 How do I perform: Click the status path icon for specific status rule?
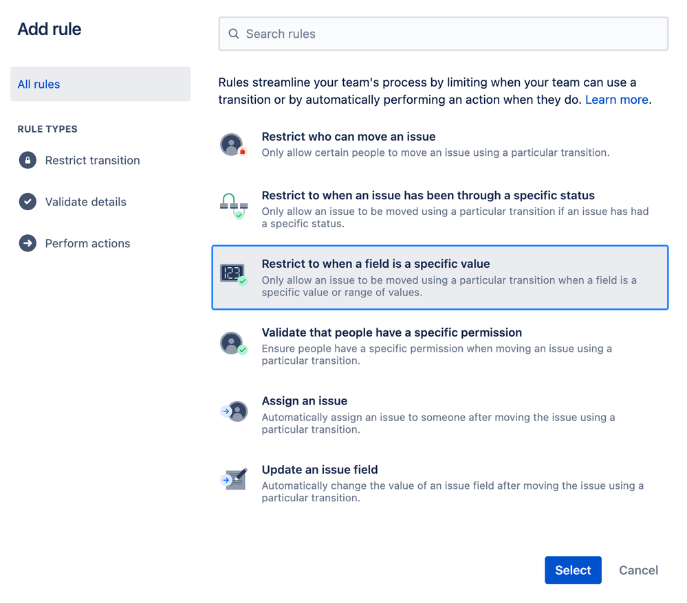(234, 206)
